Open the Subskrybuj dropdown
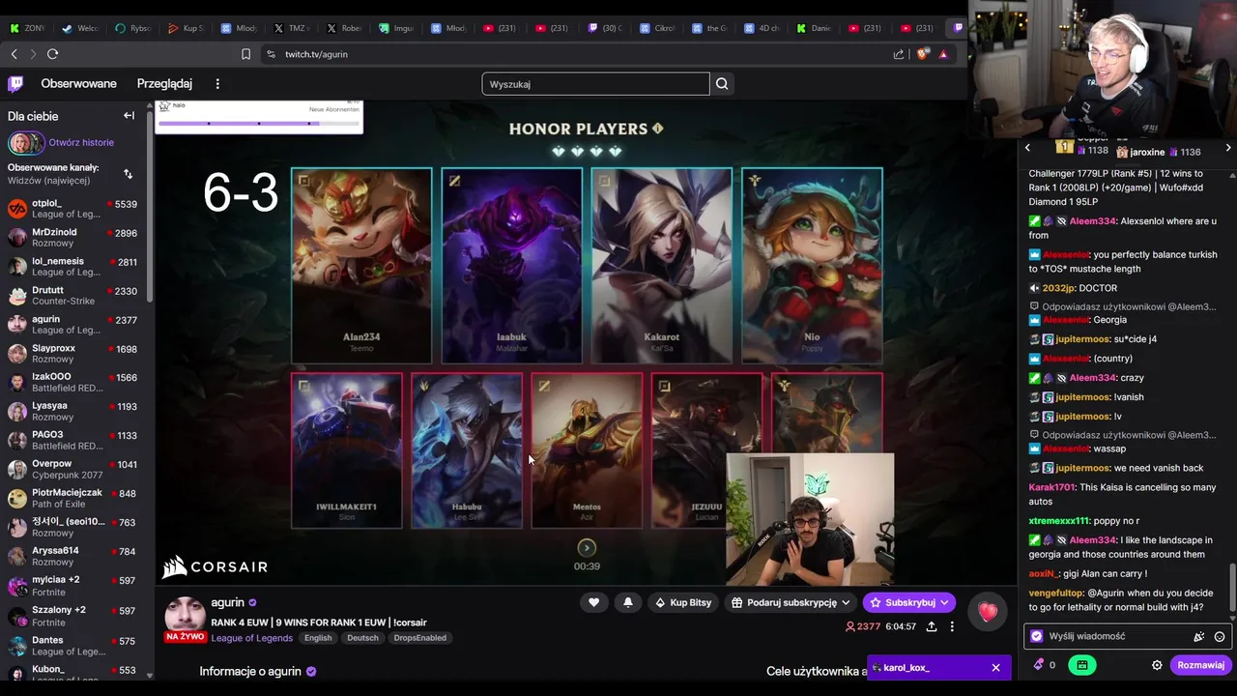 (908, 602)
